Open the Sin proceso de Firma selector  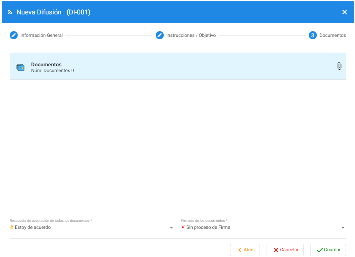pos(261,228)
